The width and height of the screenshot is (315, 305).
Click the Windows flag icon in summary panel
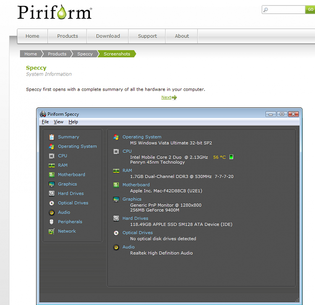point(116,137)
